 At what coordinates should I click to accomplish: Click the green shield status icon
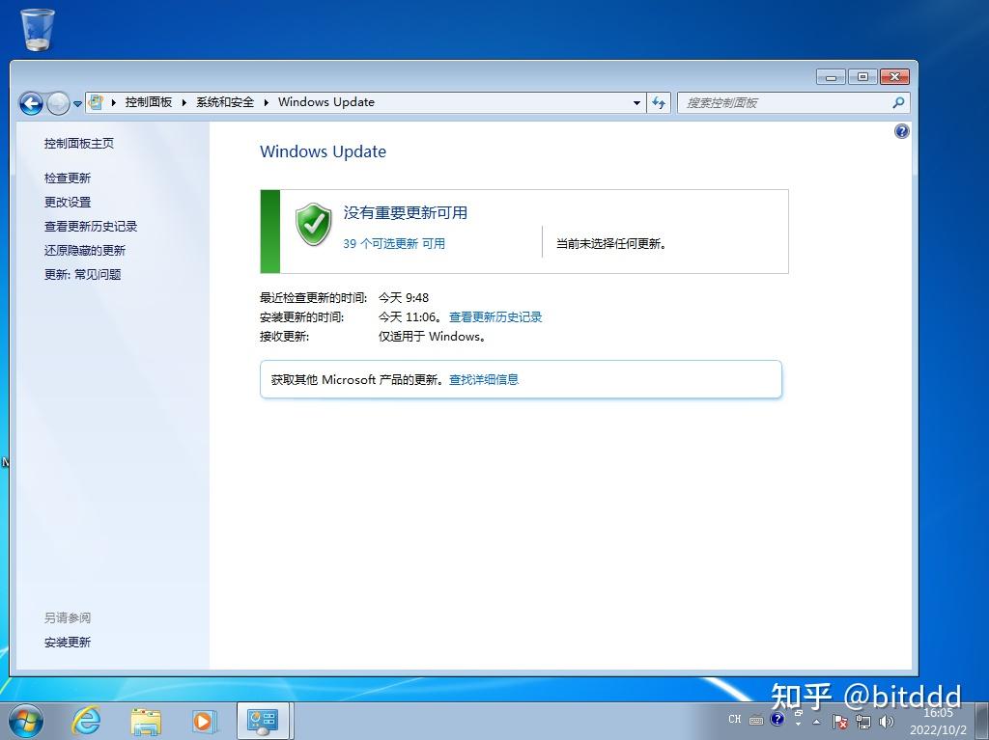314,225
